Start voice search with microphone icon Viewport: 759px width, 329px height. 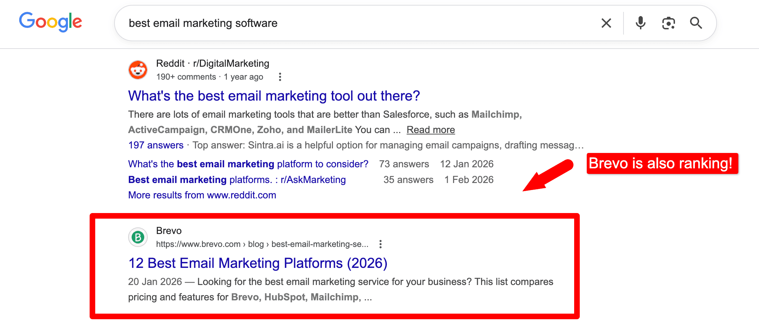(x=640, y=23)
